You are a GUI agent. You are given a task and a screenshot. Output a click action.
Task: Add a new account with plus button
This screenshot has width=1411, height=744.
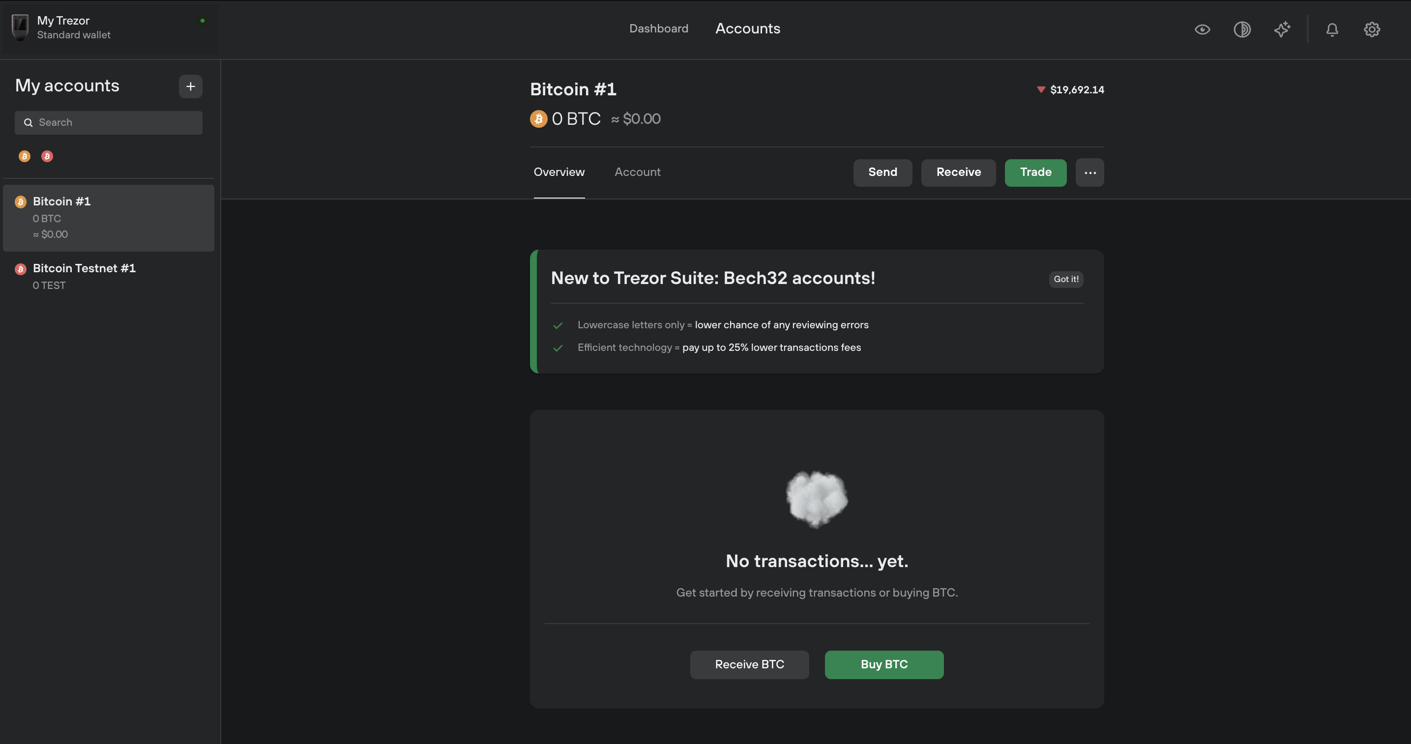pos(191,86)
